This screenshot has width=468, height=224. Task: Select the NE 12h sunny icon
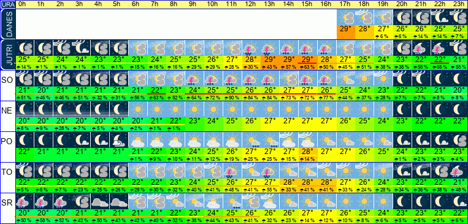[x=251, y=109]
